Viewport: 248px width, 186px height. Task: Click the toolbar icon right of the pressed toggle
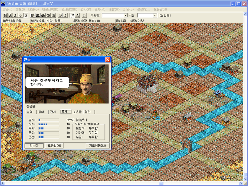[x=77, y=15]
